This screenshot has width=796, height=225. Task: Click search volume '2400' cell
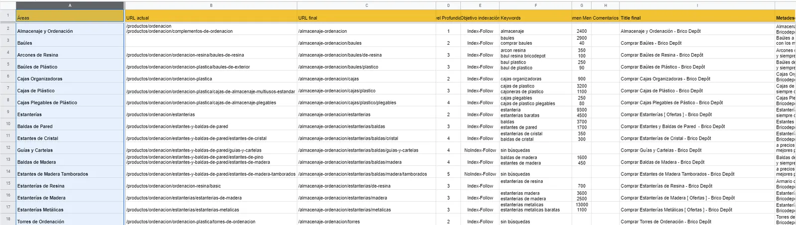[x=582, y=29]
